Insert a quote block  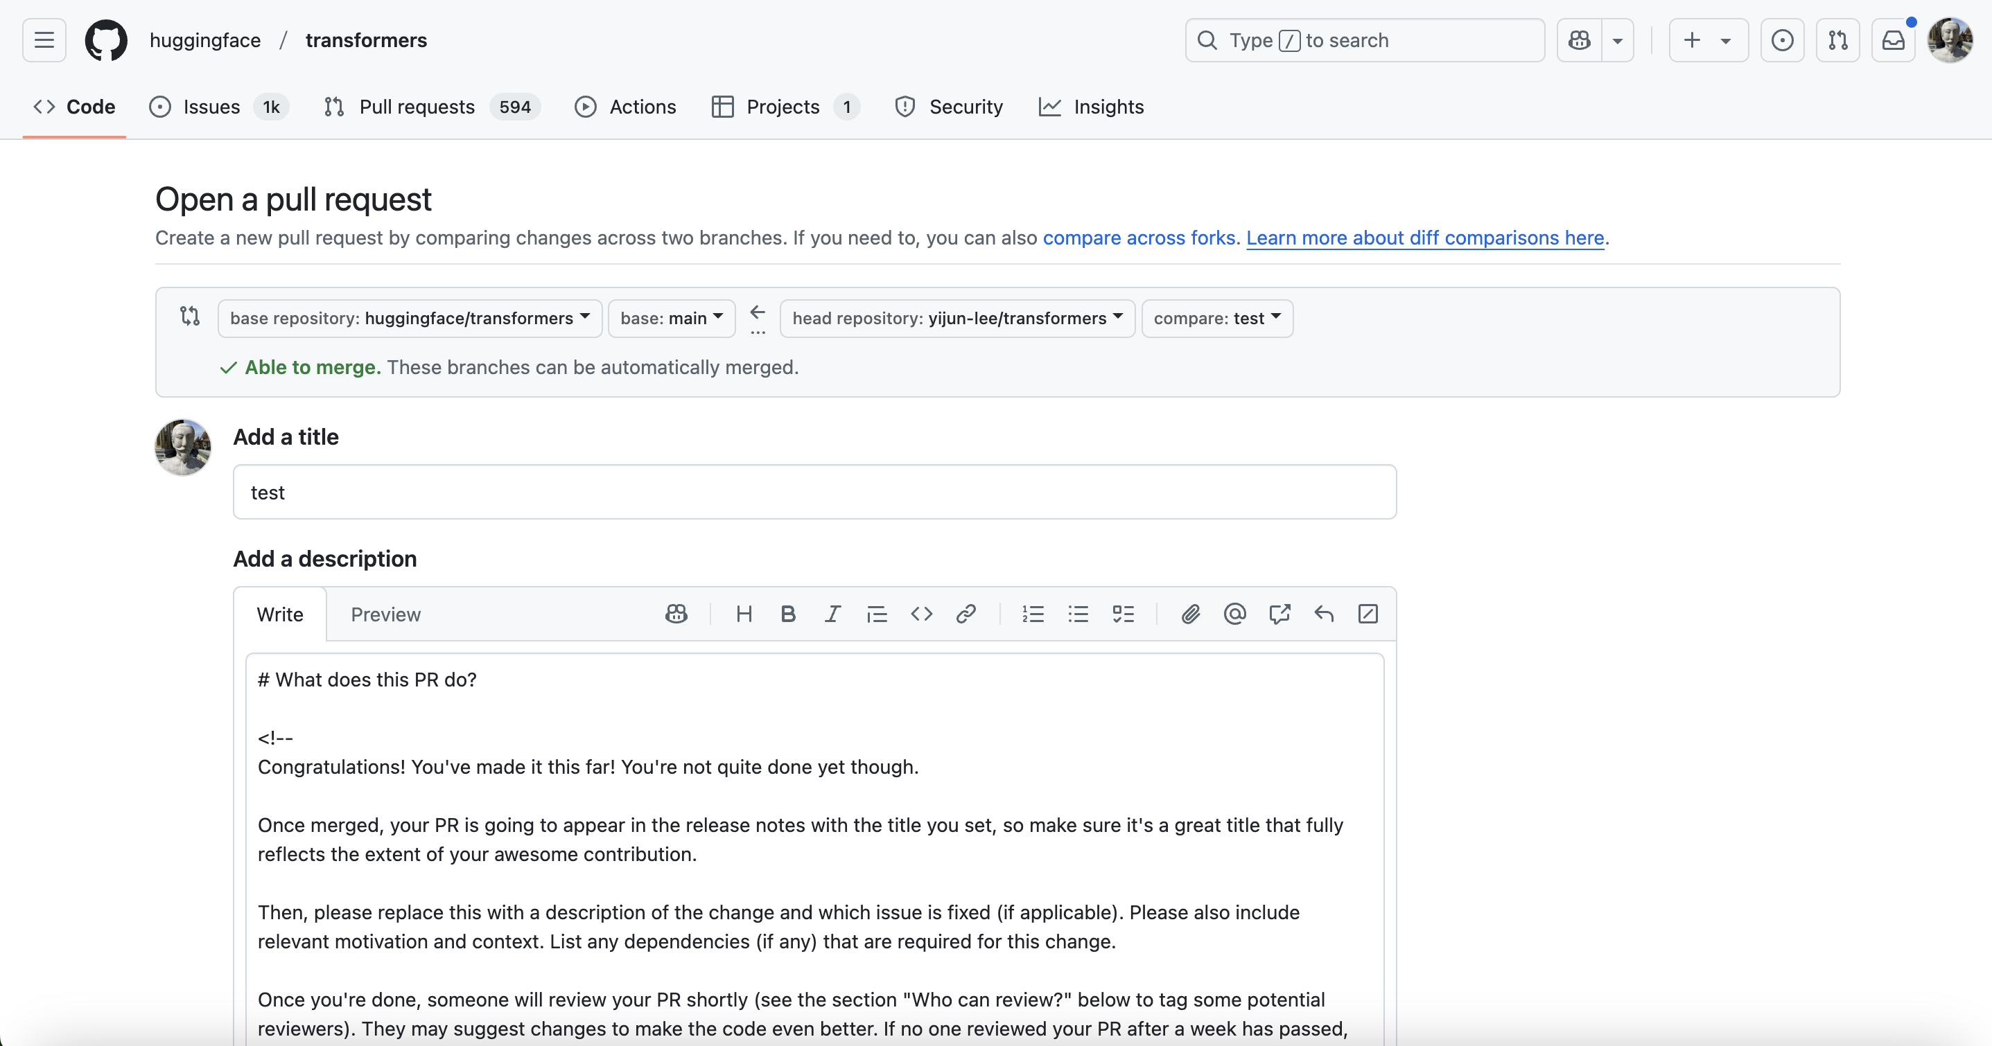[877, 614]
